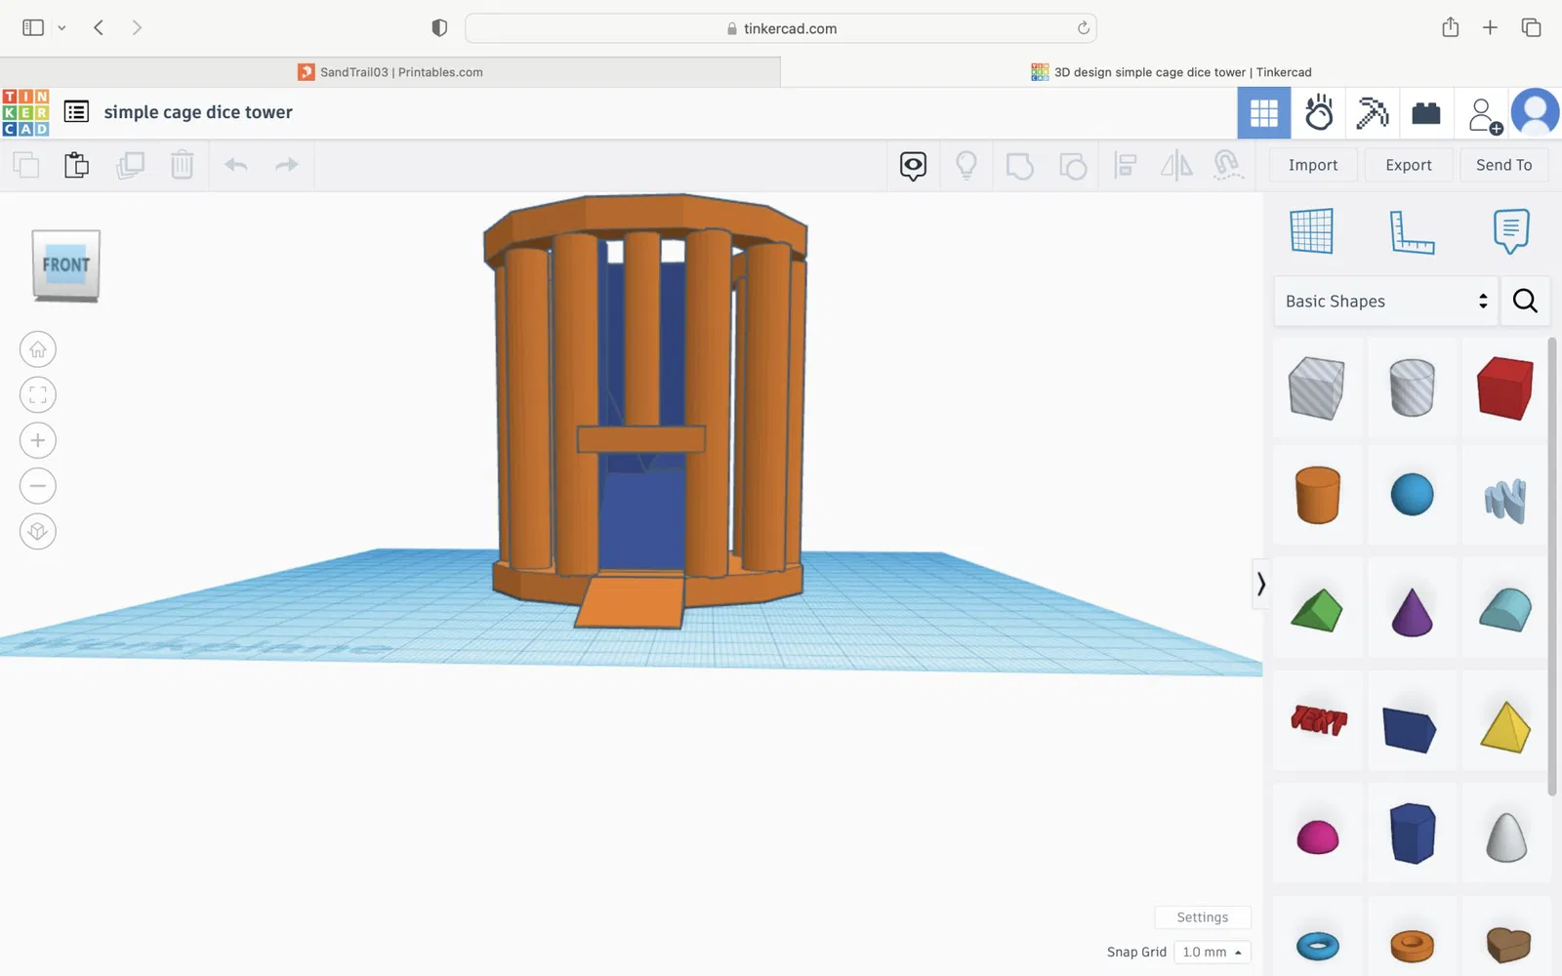Image resolution: width=1562 pixels, height=976 pixels.
Task: Select the Ruler tool icon
Action: [1412, 232]
